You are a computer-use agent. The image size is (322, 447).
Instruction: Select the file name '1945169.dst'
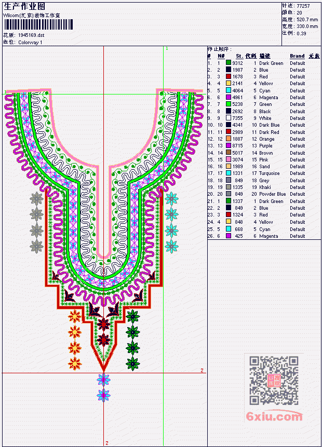31,35
